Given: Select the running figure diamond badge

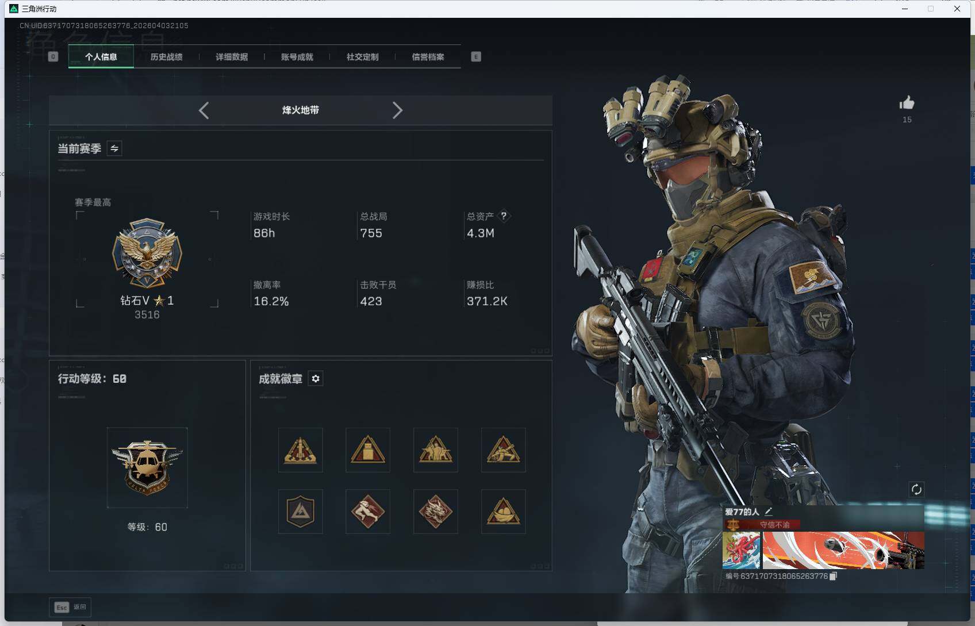Looking at the screenshot, I should 368,512.
